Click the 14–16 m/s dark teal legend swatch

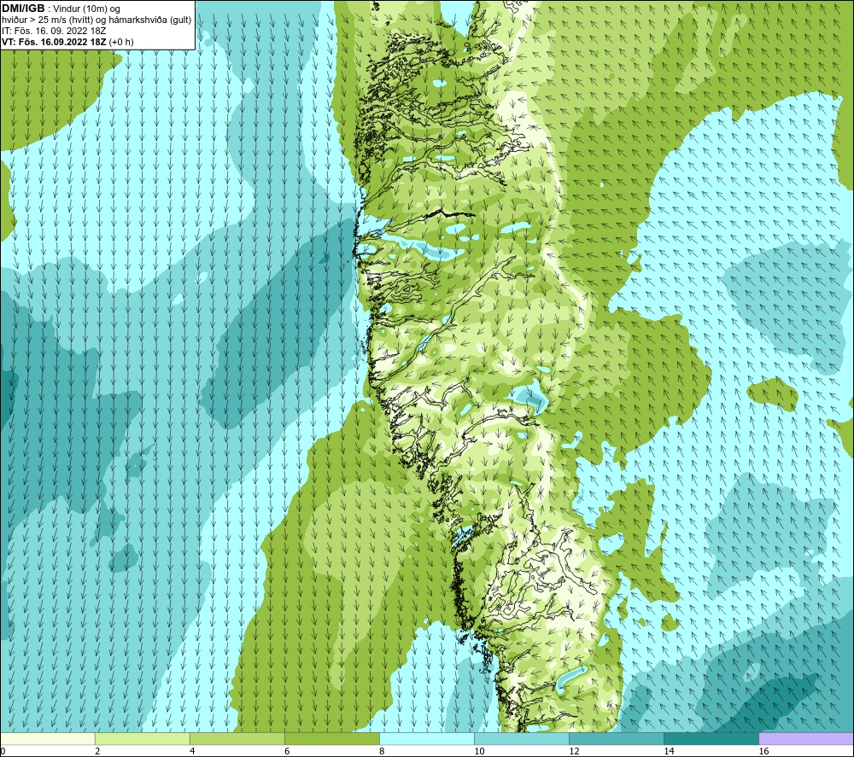click(x=711, y=739)
